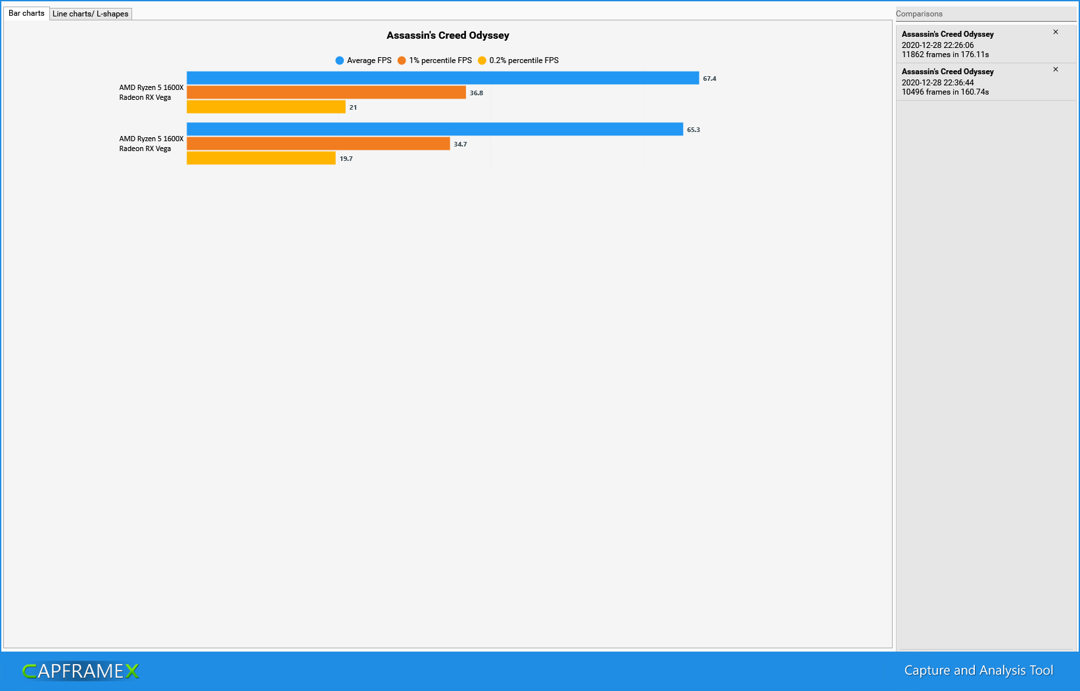The width and height of the screenshot is (1080, 691).
Task: Click the blue Average FPS legend dot
Action: (340, 60)
